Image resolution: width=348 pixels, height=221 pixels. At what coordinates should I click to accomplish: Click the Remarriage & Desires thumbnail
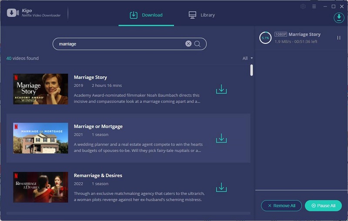coord(40,187)
